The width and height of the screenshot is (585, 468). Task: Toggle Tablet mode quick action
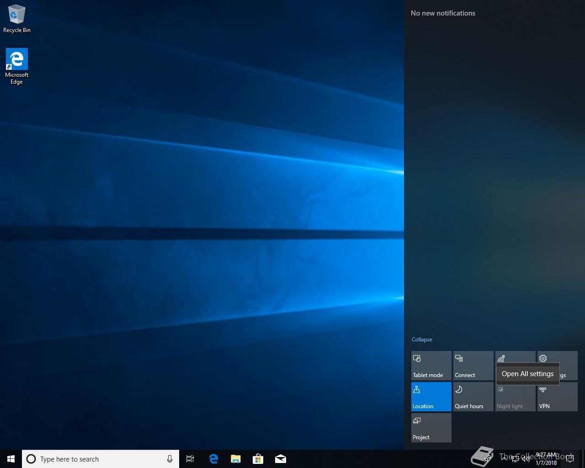tap(431, 366)
